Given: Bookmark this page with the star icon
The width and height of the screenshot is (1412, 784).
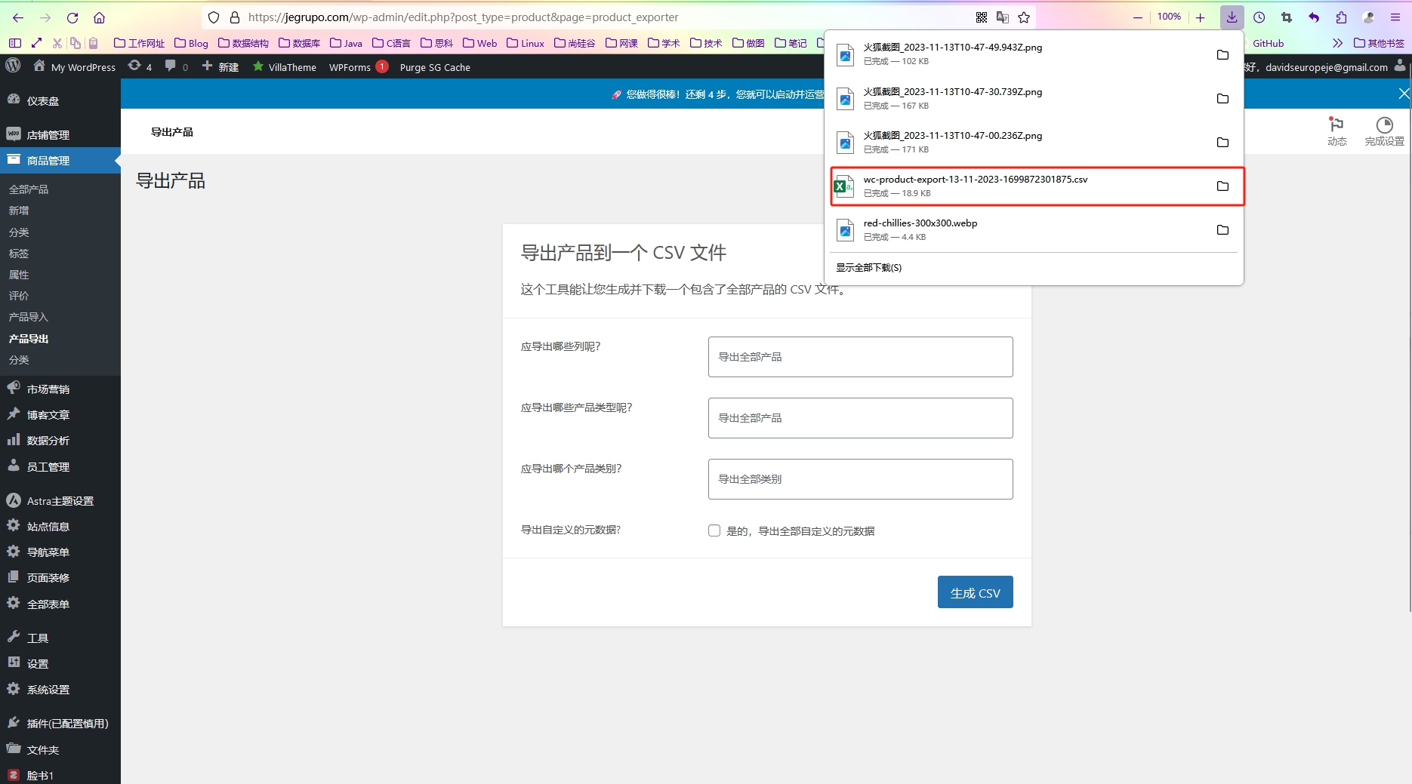Looking at the screenshot, I should 1024,17.
